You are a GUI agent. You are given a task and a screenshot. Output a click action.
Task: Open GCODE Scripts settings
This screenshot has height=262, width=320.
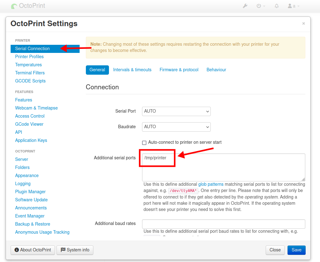click(x=30, y=81)
